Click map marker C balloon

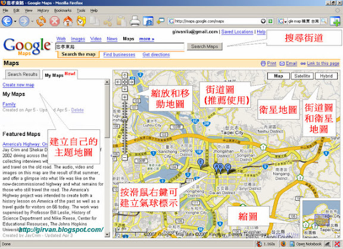pyautogui.click(x=227, y=169)
